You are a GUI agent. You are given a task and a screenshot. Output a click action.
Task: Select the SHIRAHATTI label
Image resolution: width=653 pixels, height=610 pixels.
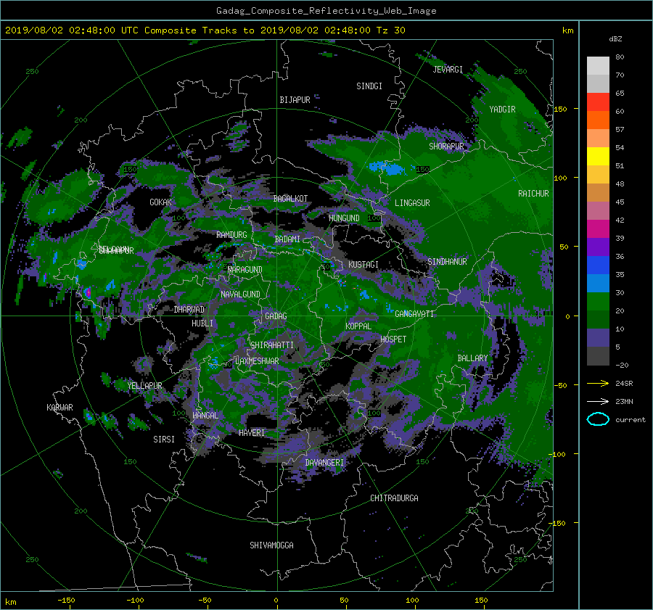pyautogui.click(x=272, y=345)
